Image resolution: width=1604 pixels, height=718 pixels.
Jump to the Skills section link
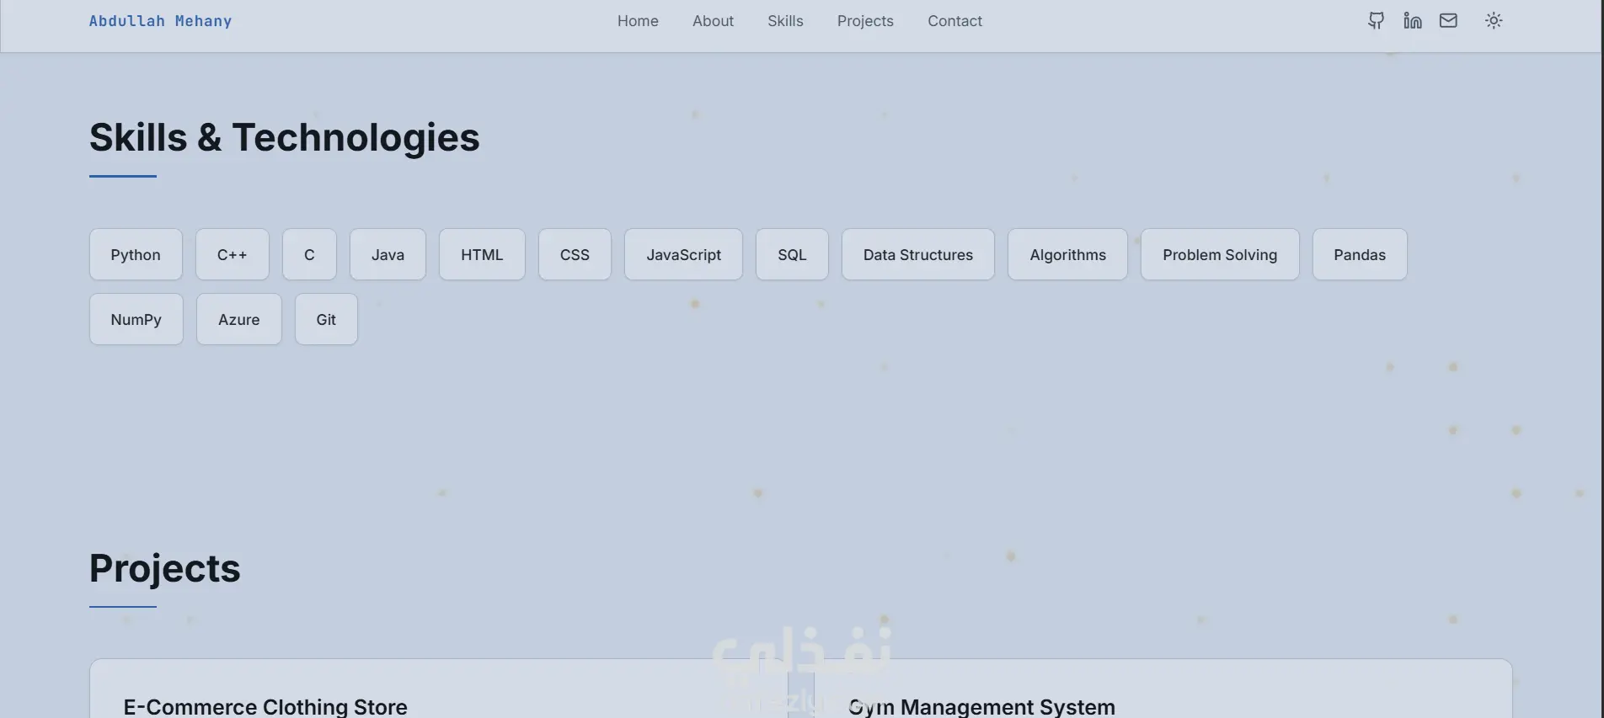pyautogui.click(x=785, y=21)
